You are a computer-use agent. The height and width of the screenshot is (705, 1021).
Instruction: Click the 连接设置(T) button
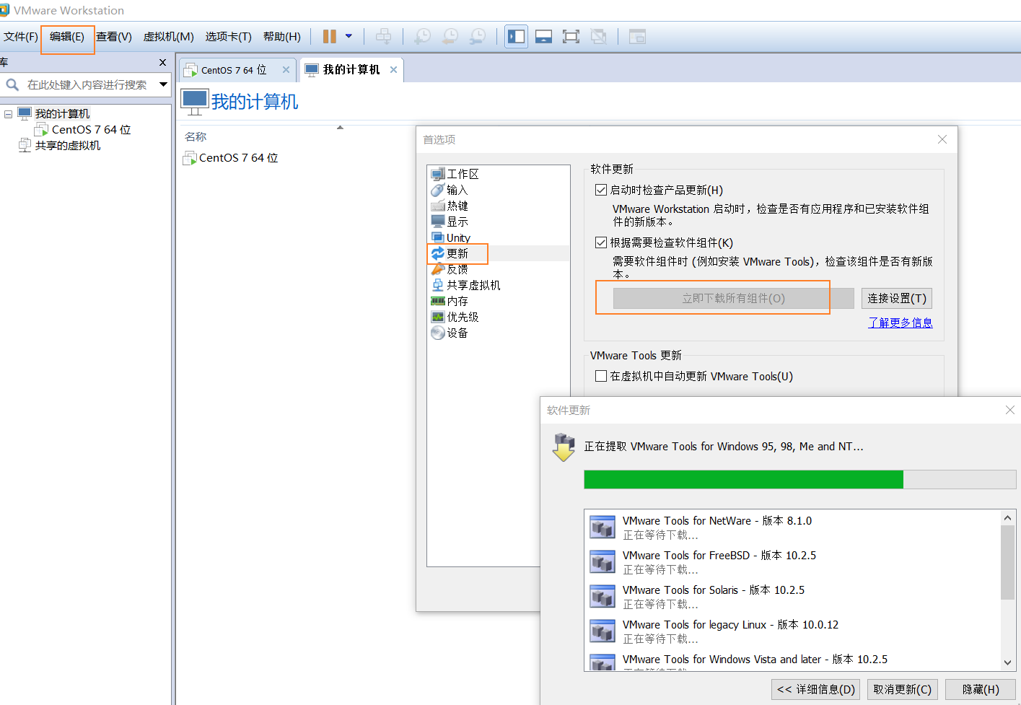[897, 299]
